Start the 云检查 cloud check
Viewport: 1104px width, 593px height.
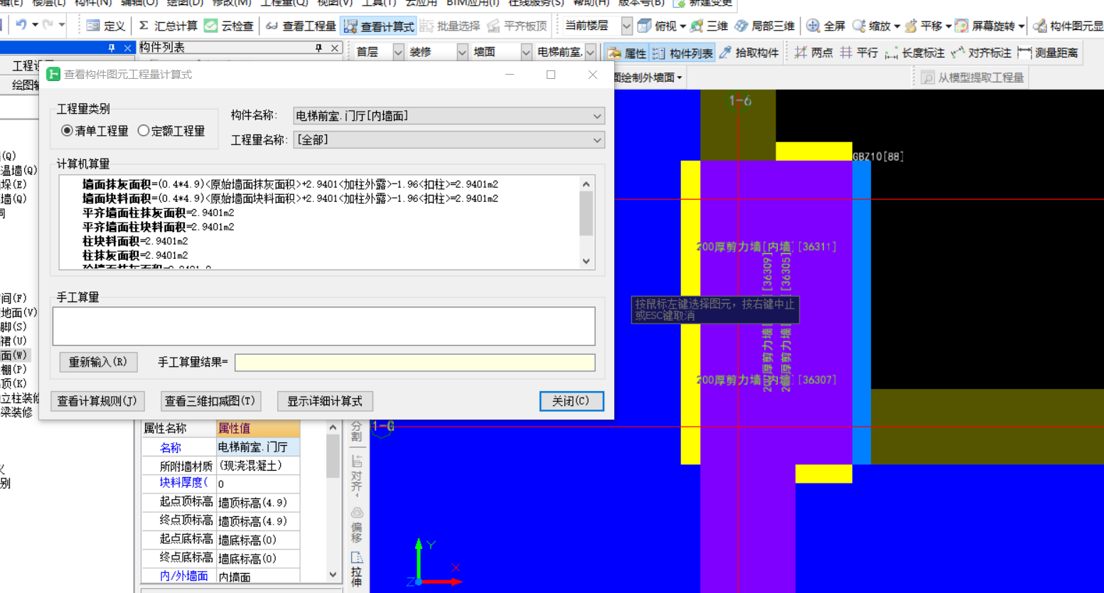coord(229,26)
